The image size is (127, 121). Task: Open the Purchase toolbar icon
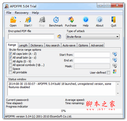71,20
